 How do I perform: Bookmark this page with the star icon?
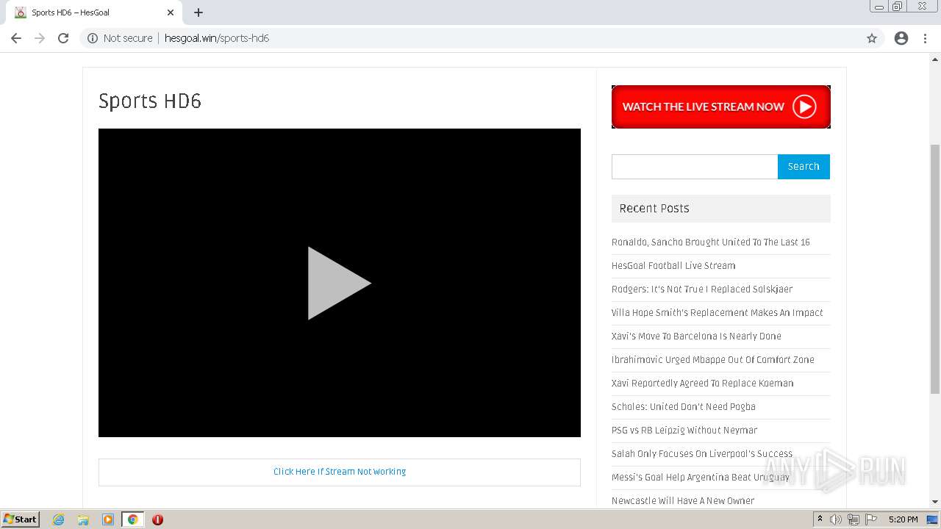coord(872,38)
